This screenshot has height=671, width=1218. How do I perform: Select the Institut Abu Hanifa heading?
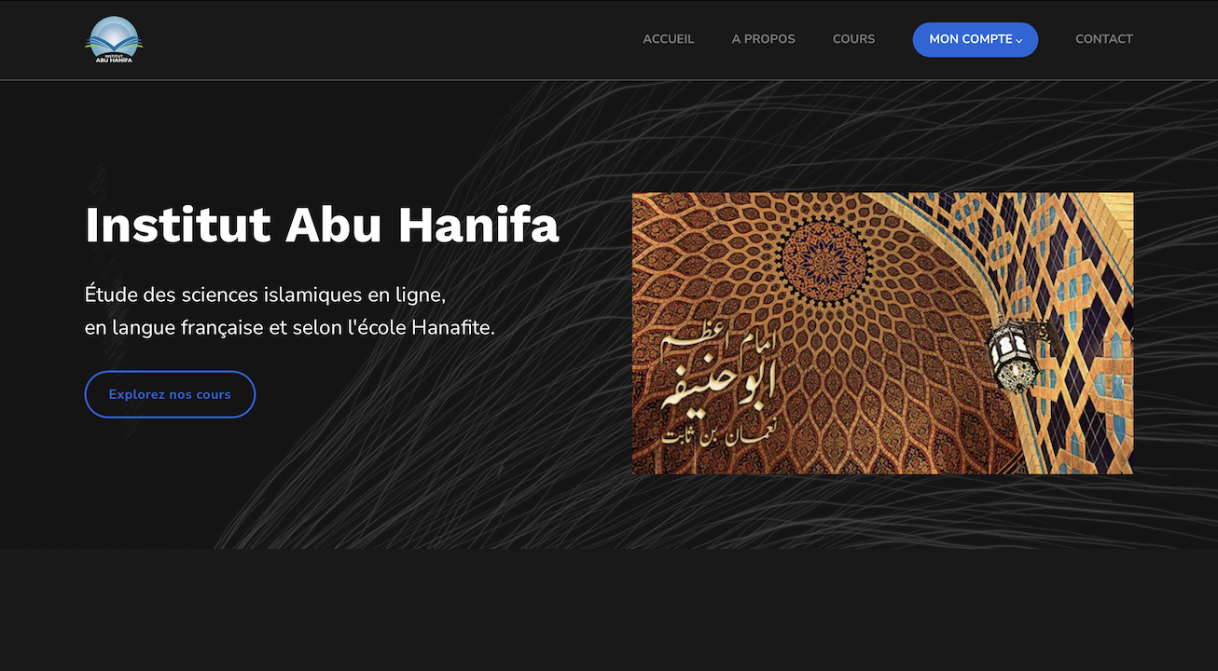[x=322, y=225]
